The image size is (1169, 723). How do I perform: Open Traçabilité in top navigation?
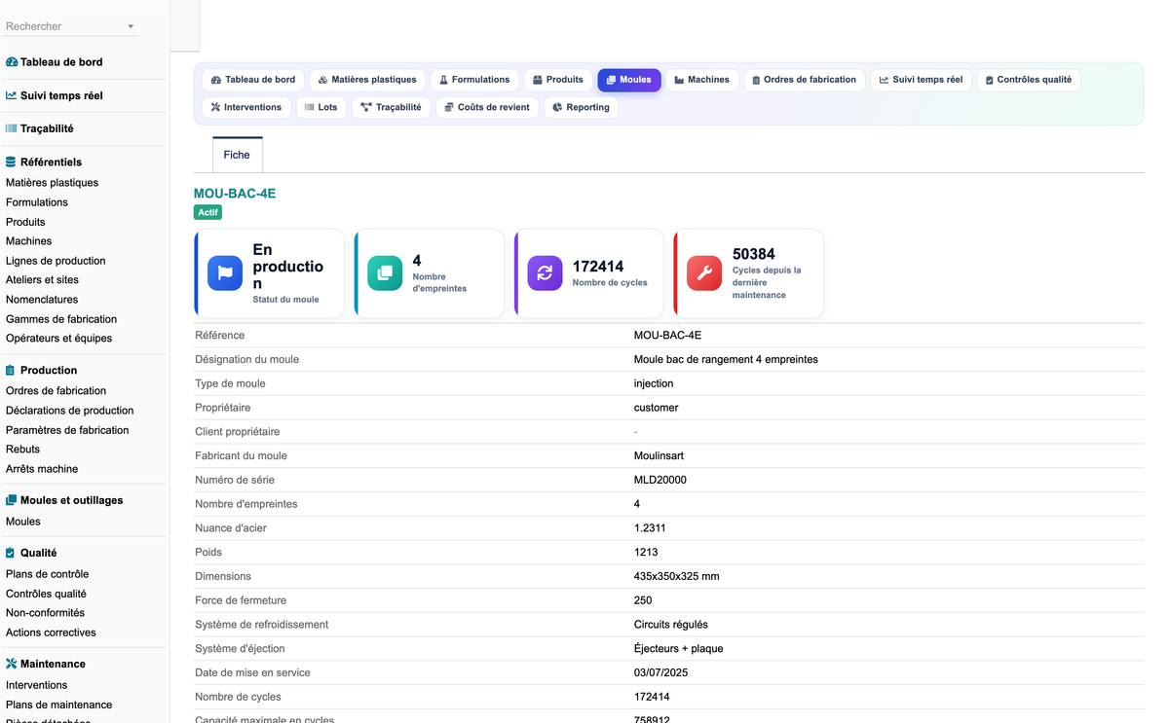(391, 107)
